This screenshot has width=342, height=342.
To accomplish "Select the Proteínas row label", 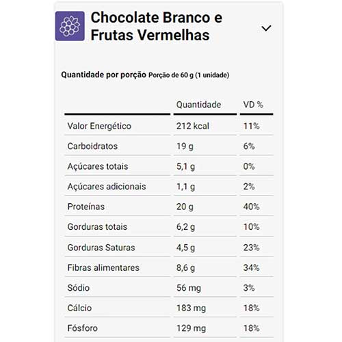I will (x=86, y=207).
